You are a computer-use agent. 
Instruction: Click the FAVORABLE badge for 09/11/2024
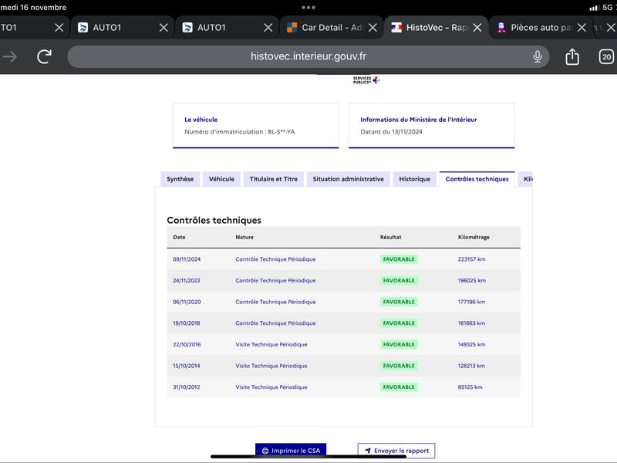(399, 259)
